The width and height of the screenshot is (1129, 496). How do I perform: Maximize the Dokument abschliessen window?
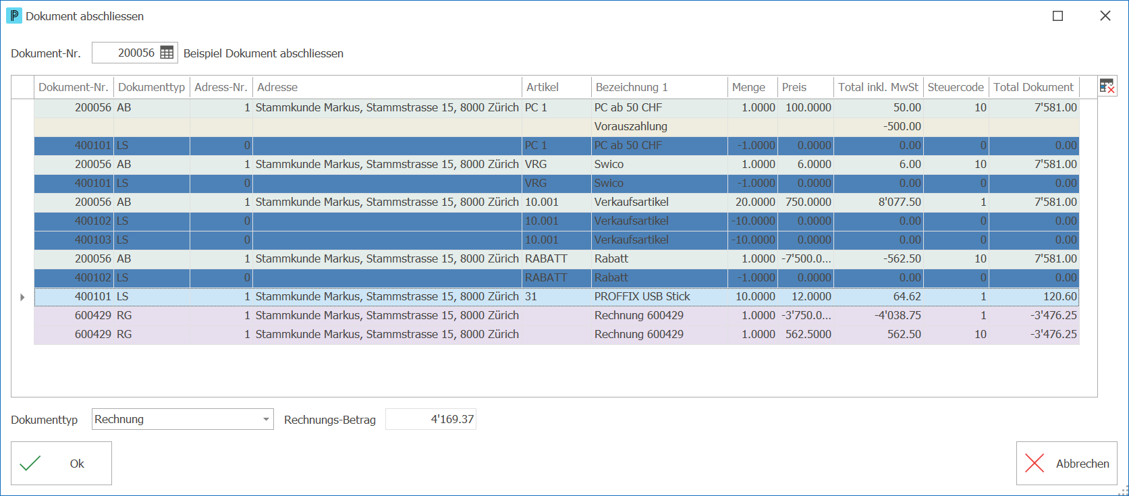1057,16
